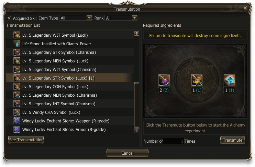Click the Lv. 5 Legendary CON Symbol icon
The image size is (255, 167).
[x=17, y=87]
